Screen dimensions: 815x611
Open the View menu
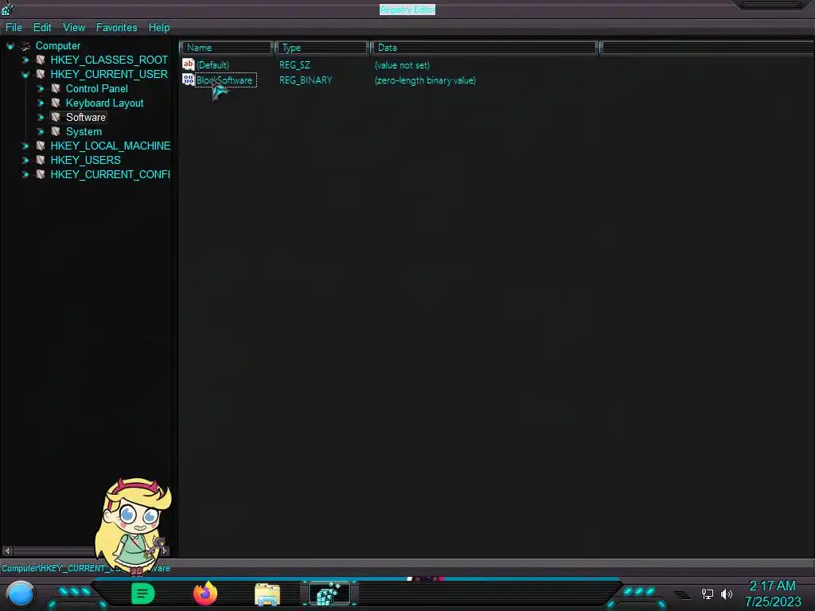click(x=74, y=28)
